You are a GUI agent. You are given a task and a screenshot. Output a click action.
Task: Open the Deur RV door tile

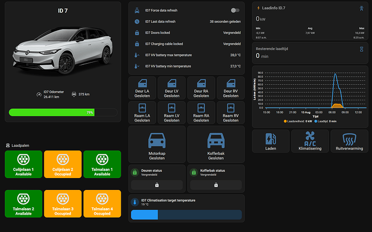231,88
